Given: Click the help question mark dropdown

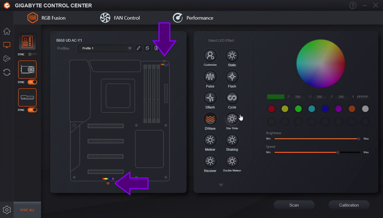Looking at the screenshot, I should coord(353,5).
